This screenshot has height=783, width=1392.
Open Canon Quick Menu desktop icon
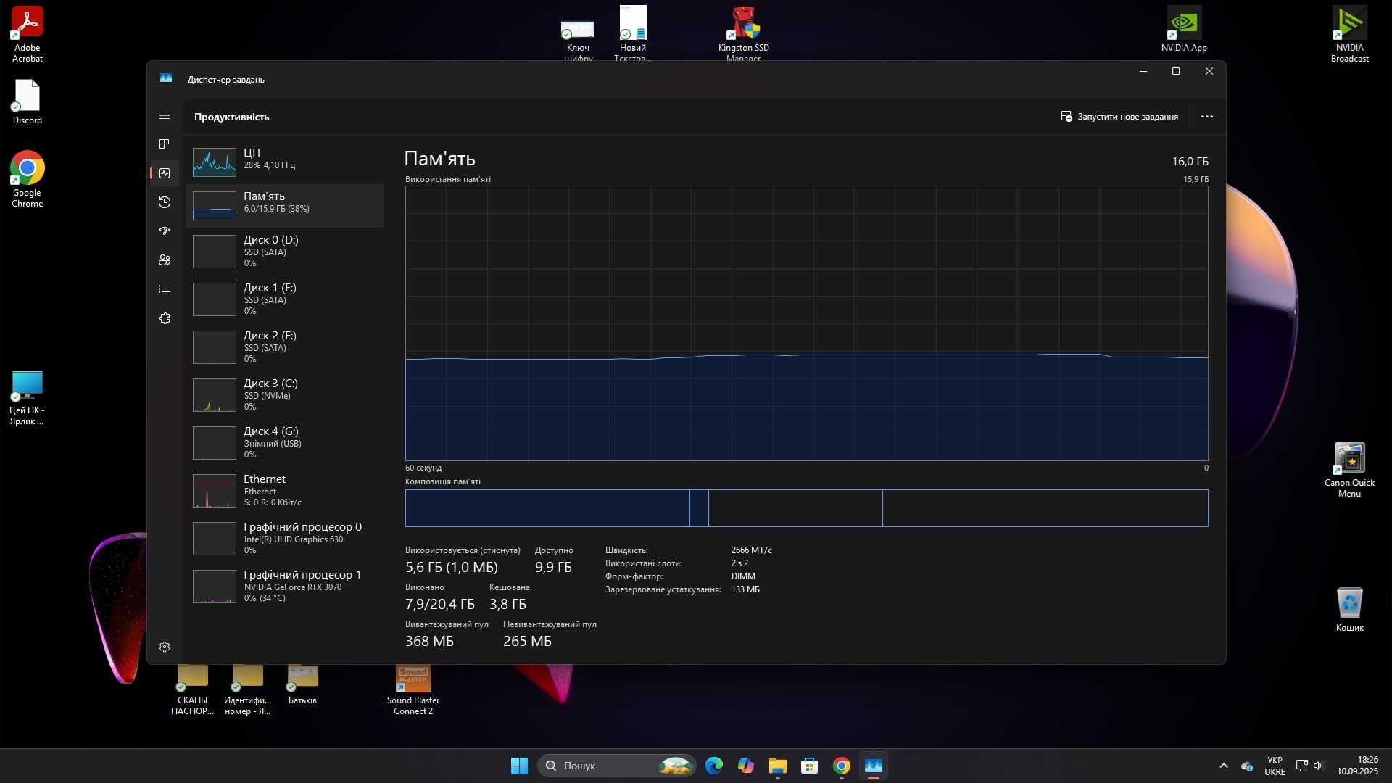1349,470
